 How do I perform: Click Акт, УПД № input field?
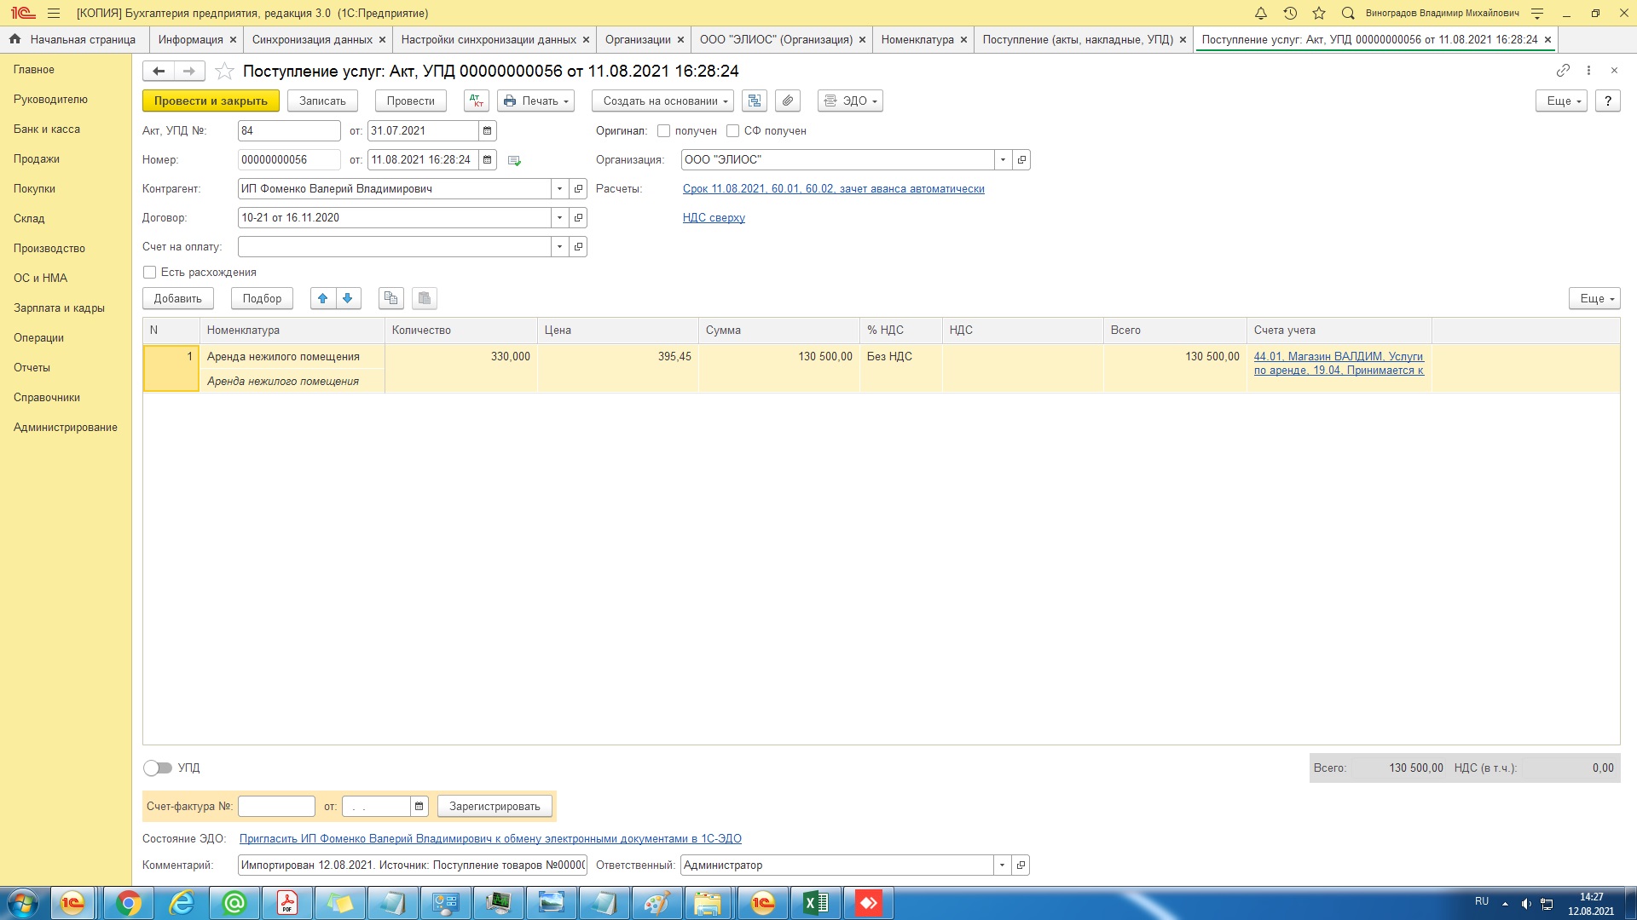[289, 131]
